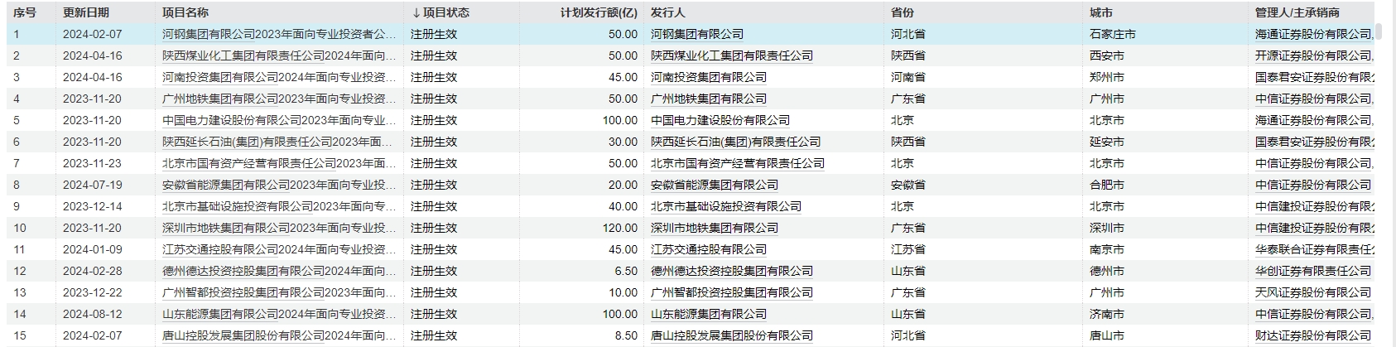
Task: Open project link 广州地铁集团有限公司2023年
Action: point(280,99)
